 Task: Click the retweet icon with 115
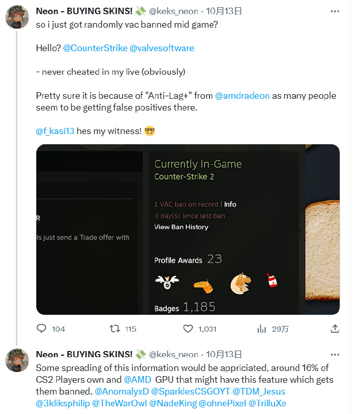coord(116,329)
